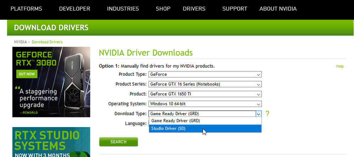Expand the Product dropdown showing GTX 1650 Ti
The width and height of the screenshot is (354, 157).
(205, 94)
